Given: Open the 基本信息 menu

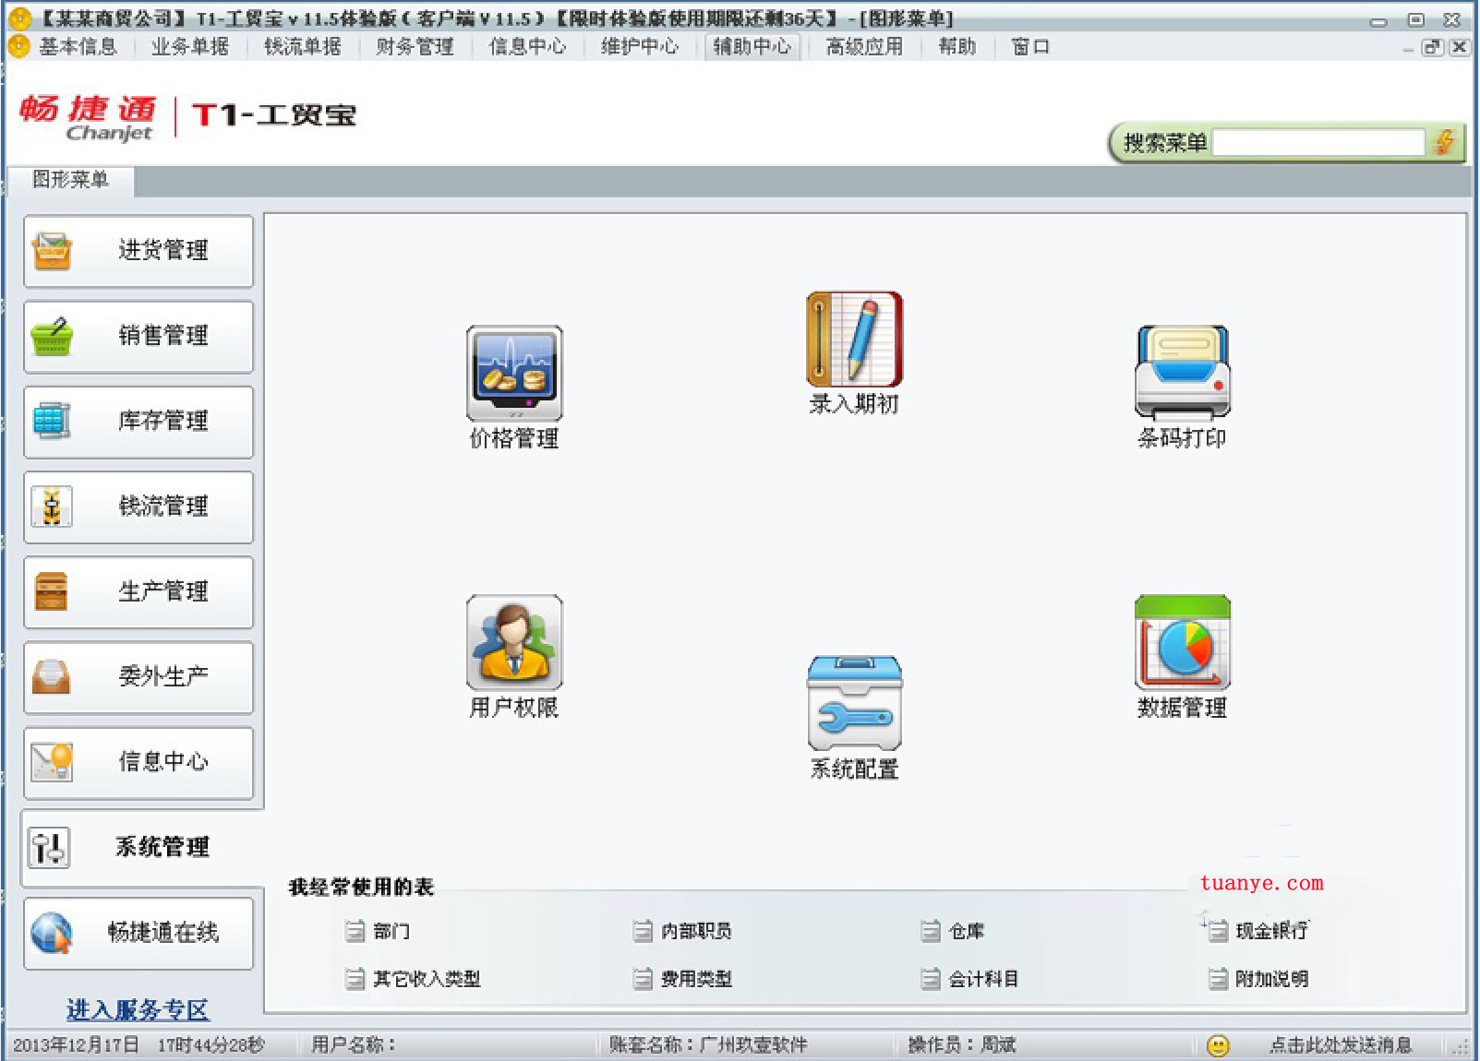Looking at the screenshot, I should pyautogui.click(x=78, y=46).
